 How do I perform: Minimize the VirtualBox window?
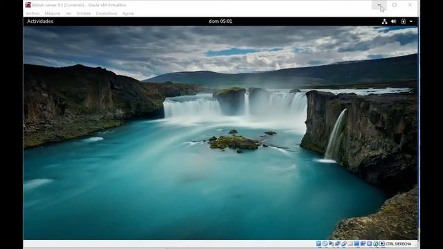pyautogui.click(x=379, y=5)
